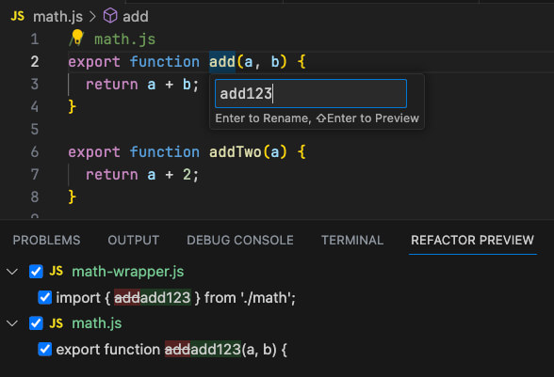Click math.js in the breadcrumb

coord(58,17)
